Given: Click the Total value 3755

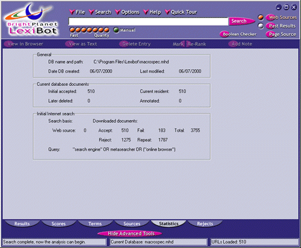Looking at the screenshot, I should 195,130.
